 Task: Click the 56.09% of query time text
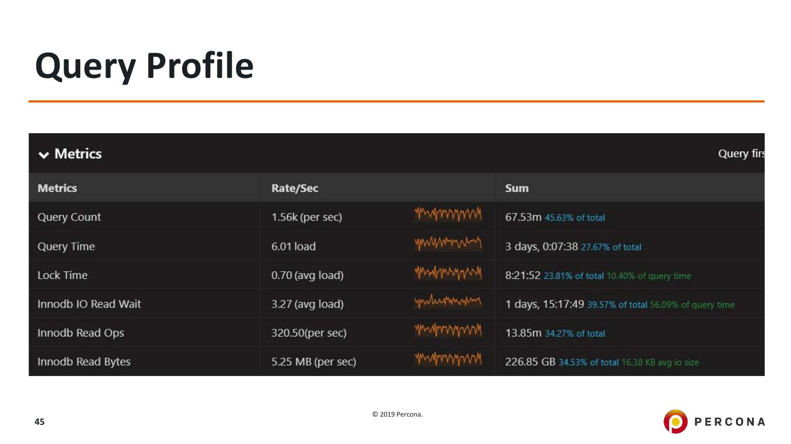pyautogui.click(x=692, y=305)
